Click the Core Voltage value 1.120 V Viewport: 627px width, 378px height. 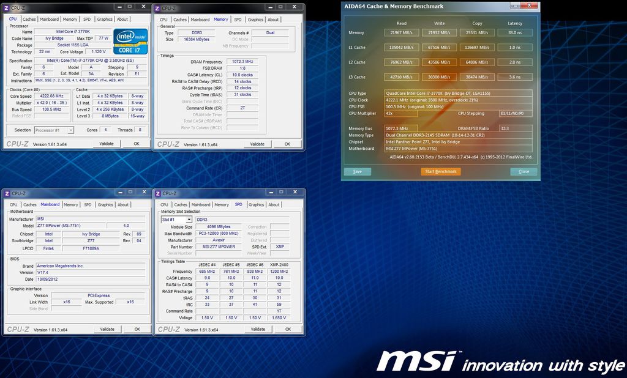tap(99, 51)
